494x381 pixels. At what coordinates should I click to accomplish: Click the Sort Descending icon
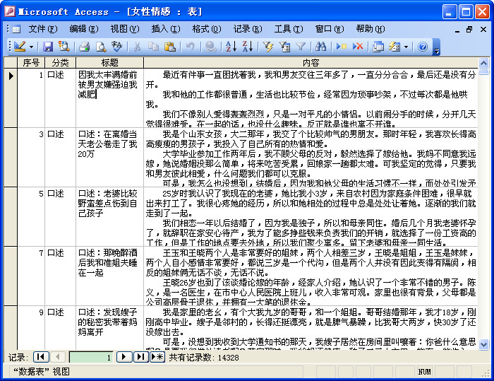click(x=247, y=47)
